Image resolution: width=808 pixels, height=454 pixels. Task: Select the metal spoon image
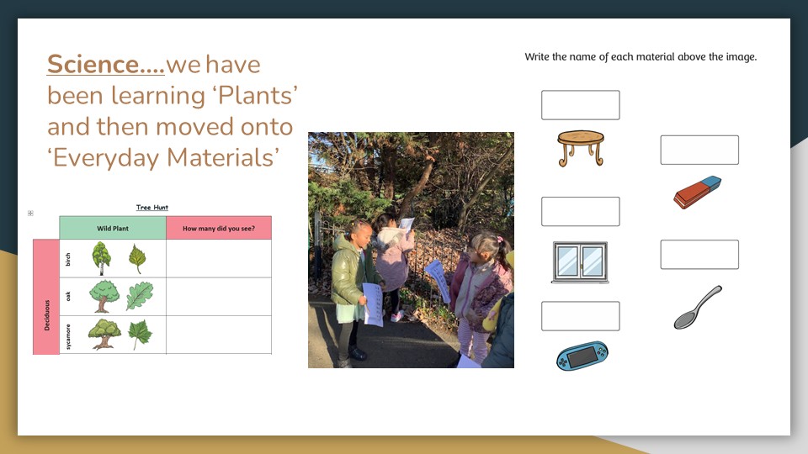coord(698,307)
